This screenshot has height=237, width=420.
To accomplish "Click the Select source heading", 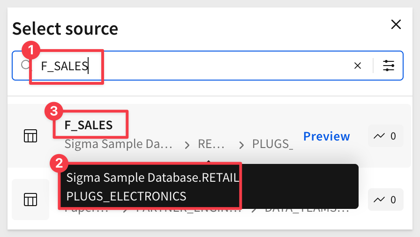I will pyautogui.click(x=65, y=29).
